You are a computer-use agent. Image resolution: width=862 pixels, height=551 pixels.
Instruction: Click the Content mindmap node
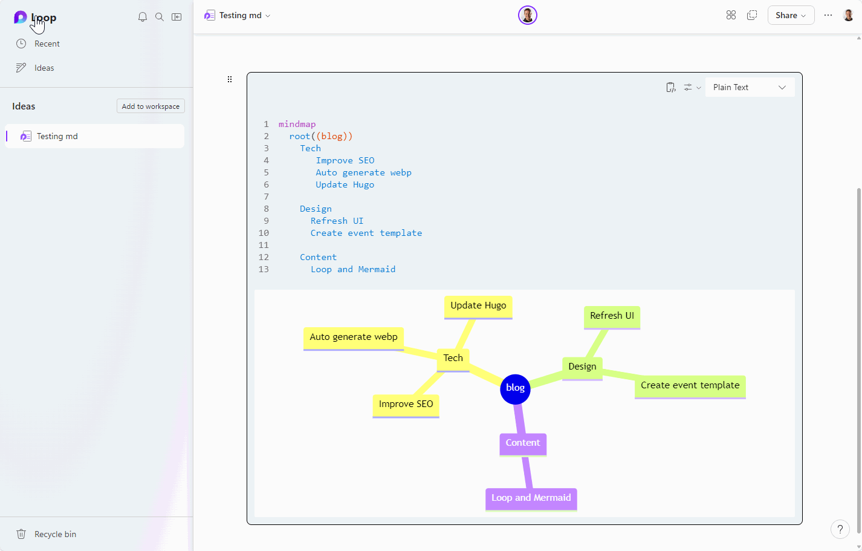click(523, 444)
